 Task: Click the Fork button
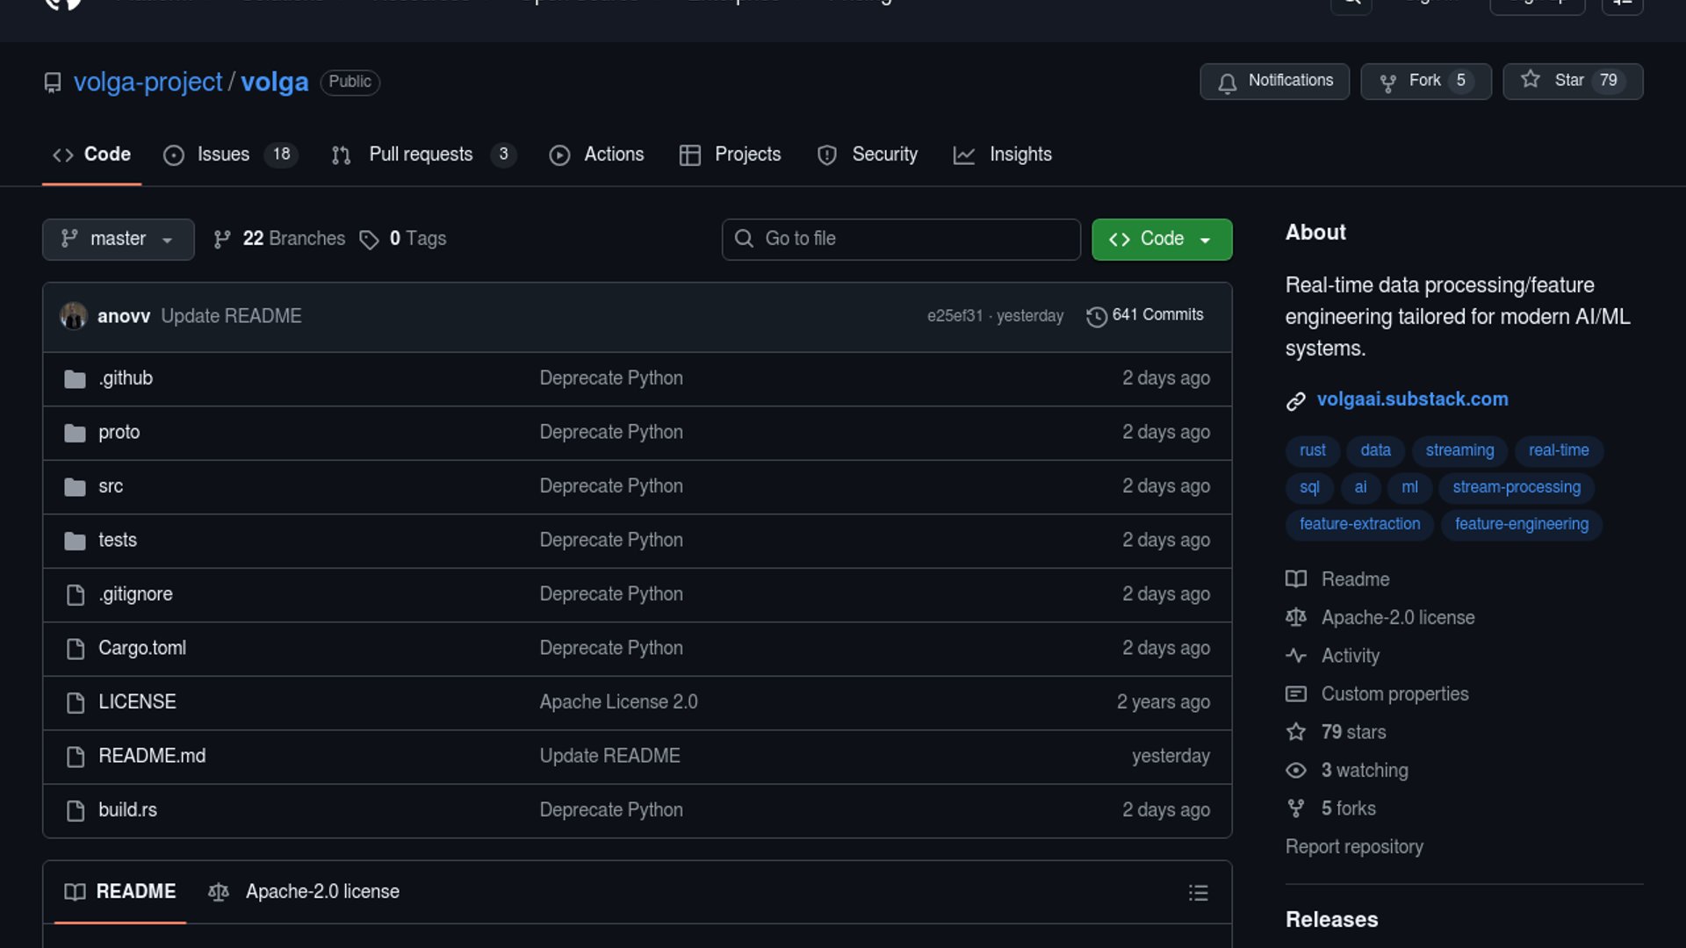(1424, 81)
